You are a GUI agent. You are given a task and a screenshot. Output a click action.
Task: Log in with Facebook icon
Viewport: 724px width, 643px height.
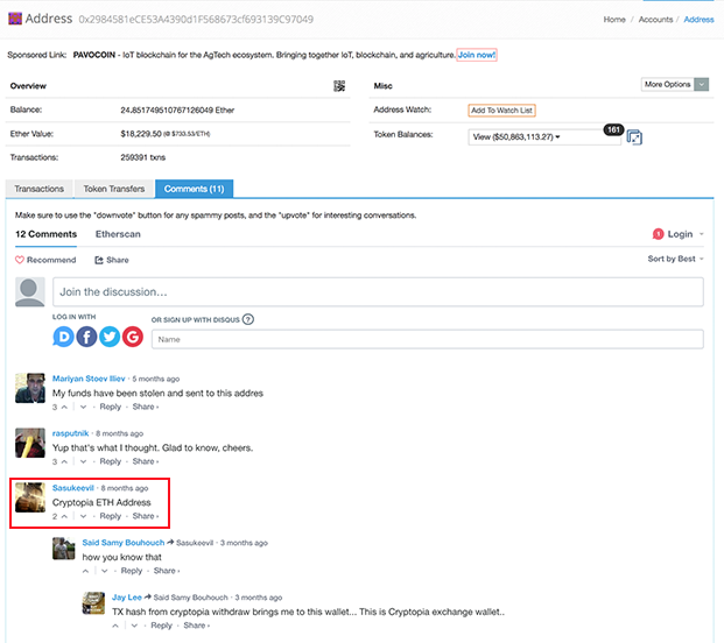pyautogui.click(x=86, y=337)
